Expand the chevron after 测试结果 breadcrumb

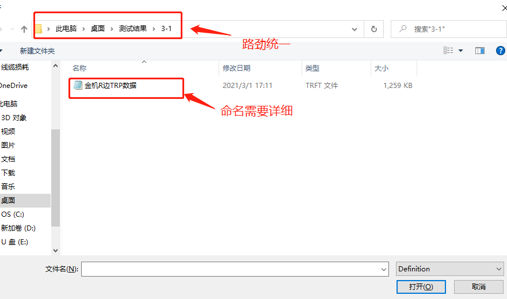(154, 29)
